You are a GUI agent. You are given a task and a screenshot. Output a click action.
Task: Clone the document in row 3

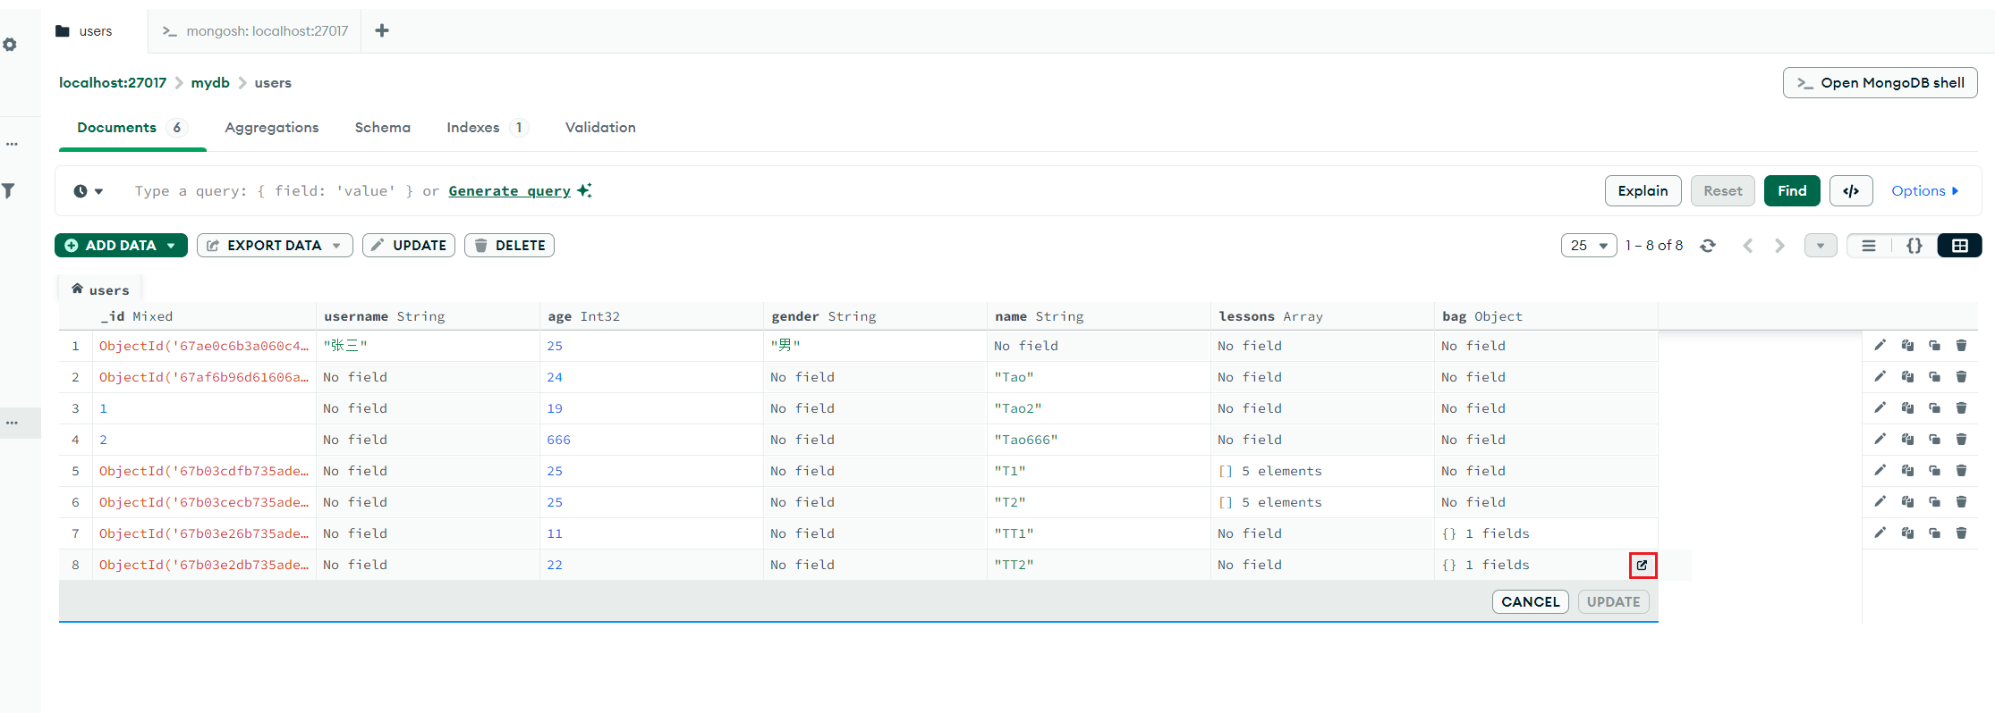pos(1934,408)
